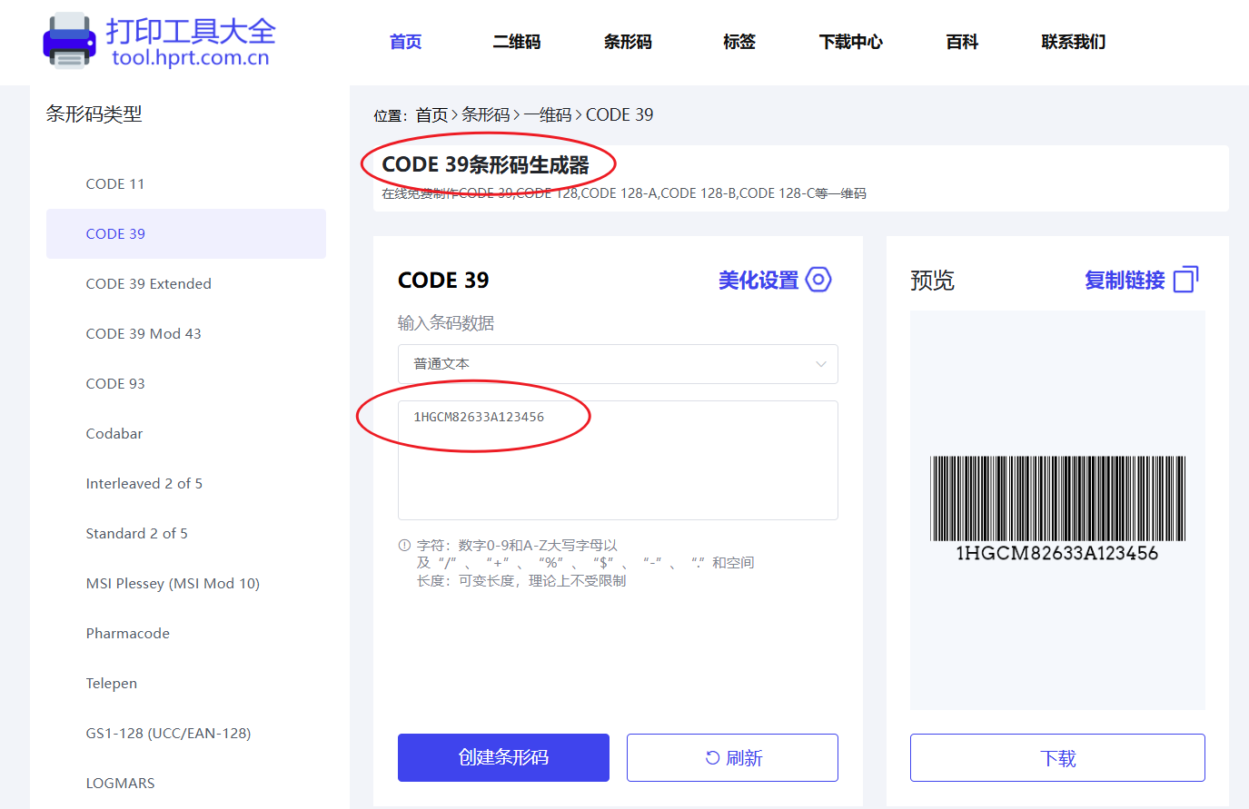The image size is (1249, 809).
Task: Click the 下载 button
Action: tap(1057, 757)
